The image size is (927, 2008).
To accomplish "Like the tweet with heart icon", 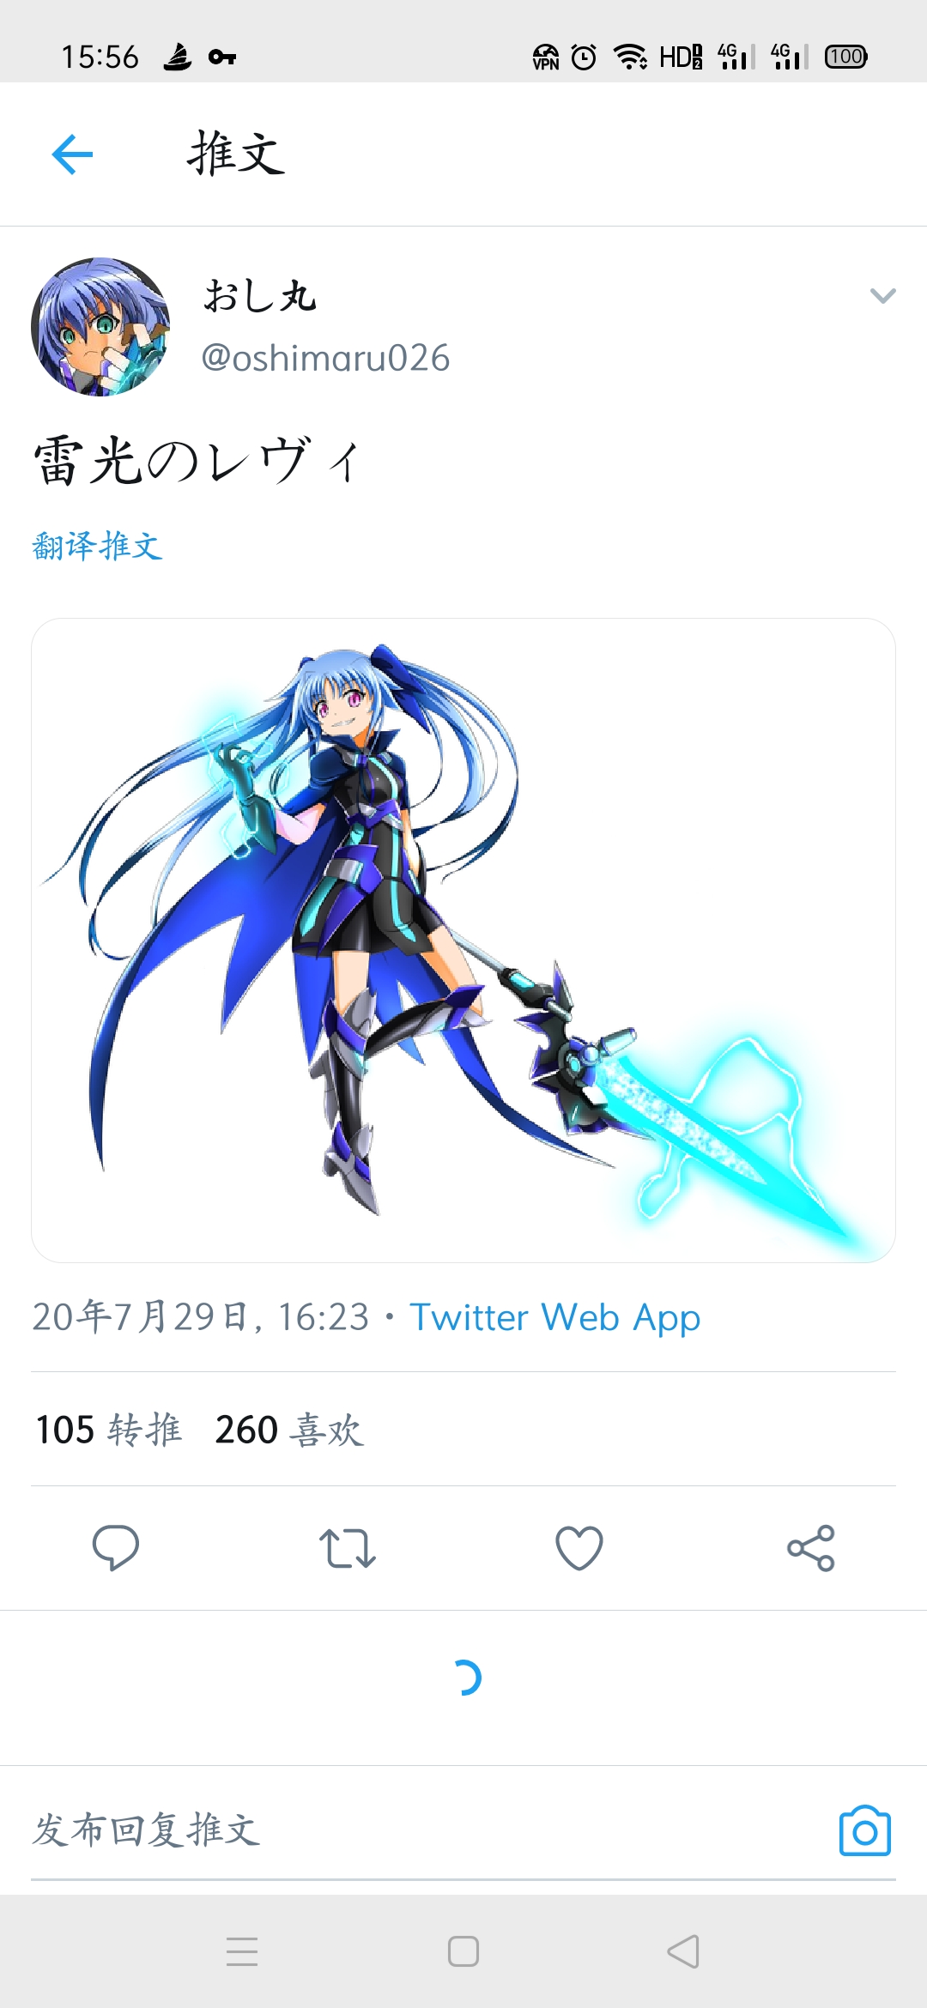I will pyautogui.click(x=579, y=1548).
